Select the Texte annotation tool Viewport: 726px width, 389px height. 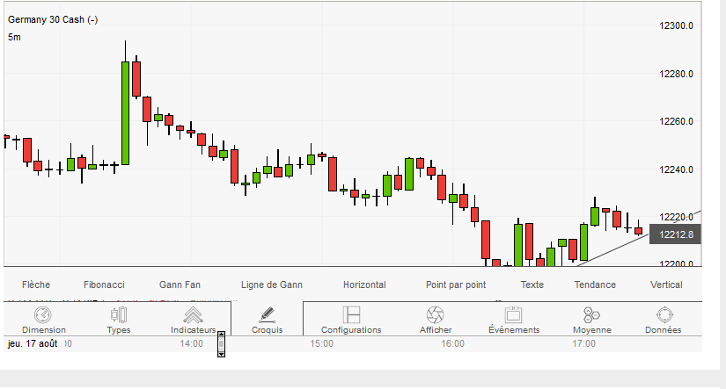click(x=532, y=285)
